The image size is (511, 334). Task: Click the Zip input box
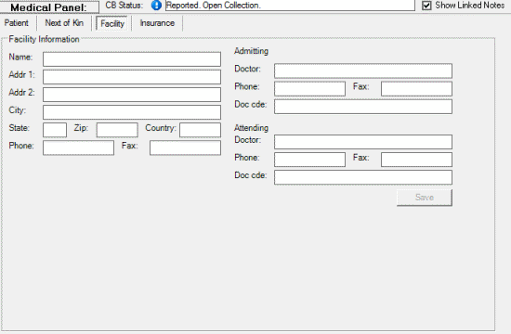(x=117, y=130)
